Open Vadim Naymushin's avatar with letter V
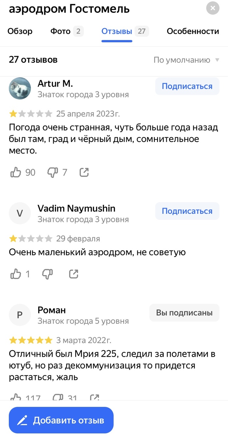 [20, 213]
